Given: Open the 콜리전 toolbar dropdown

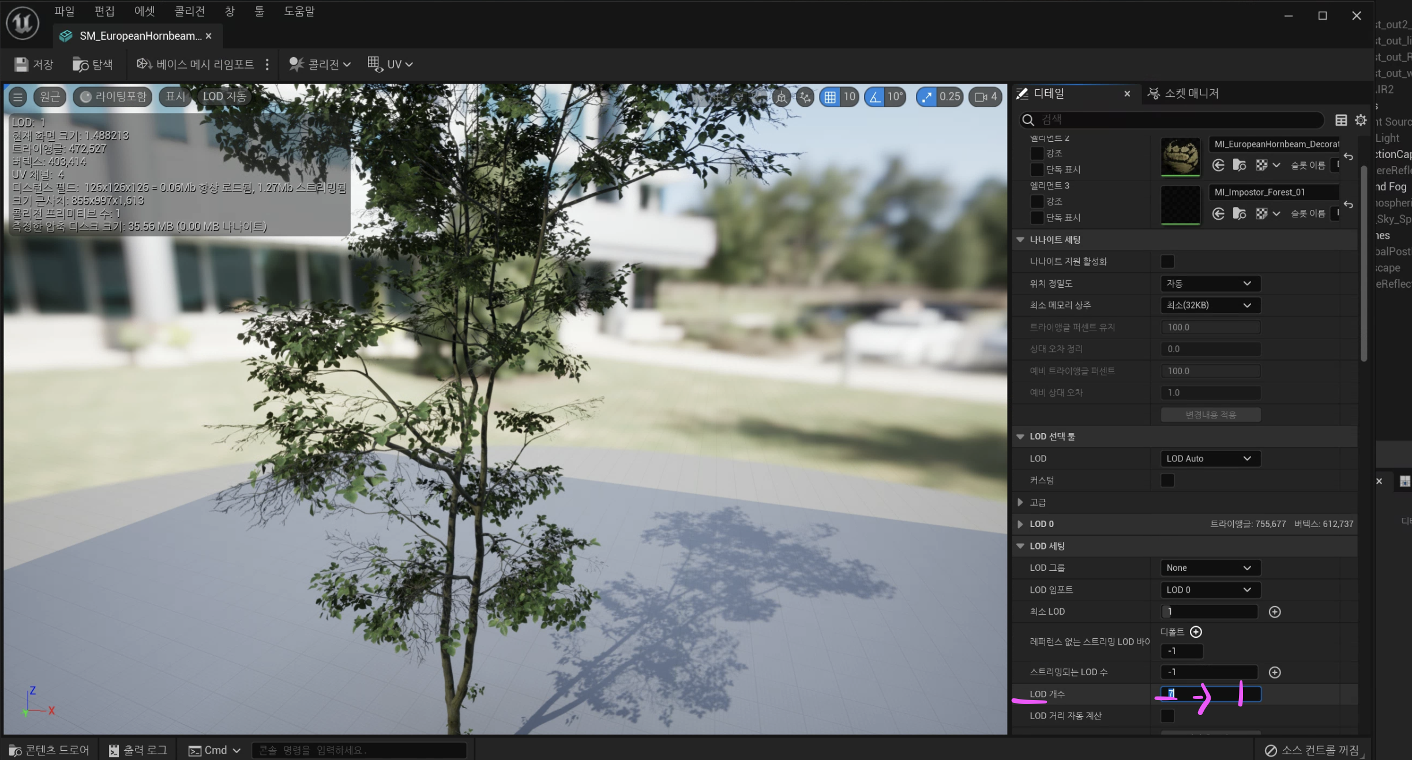Looking at the screenshot, I should point(320,64).
